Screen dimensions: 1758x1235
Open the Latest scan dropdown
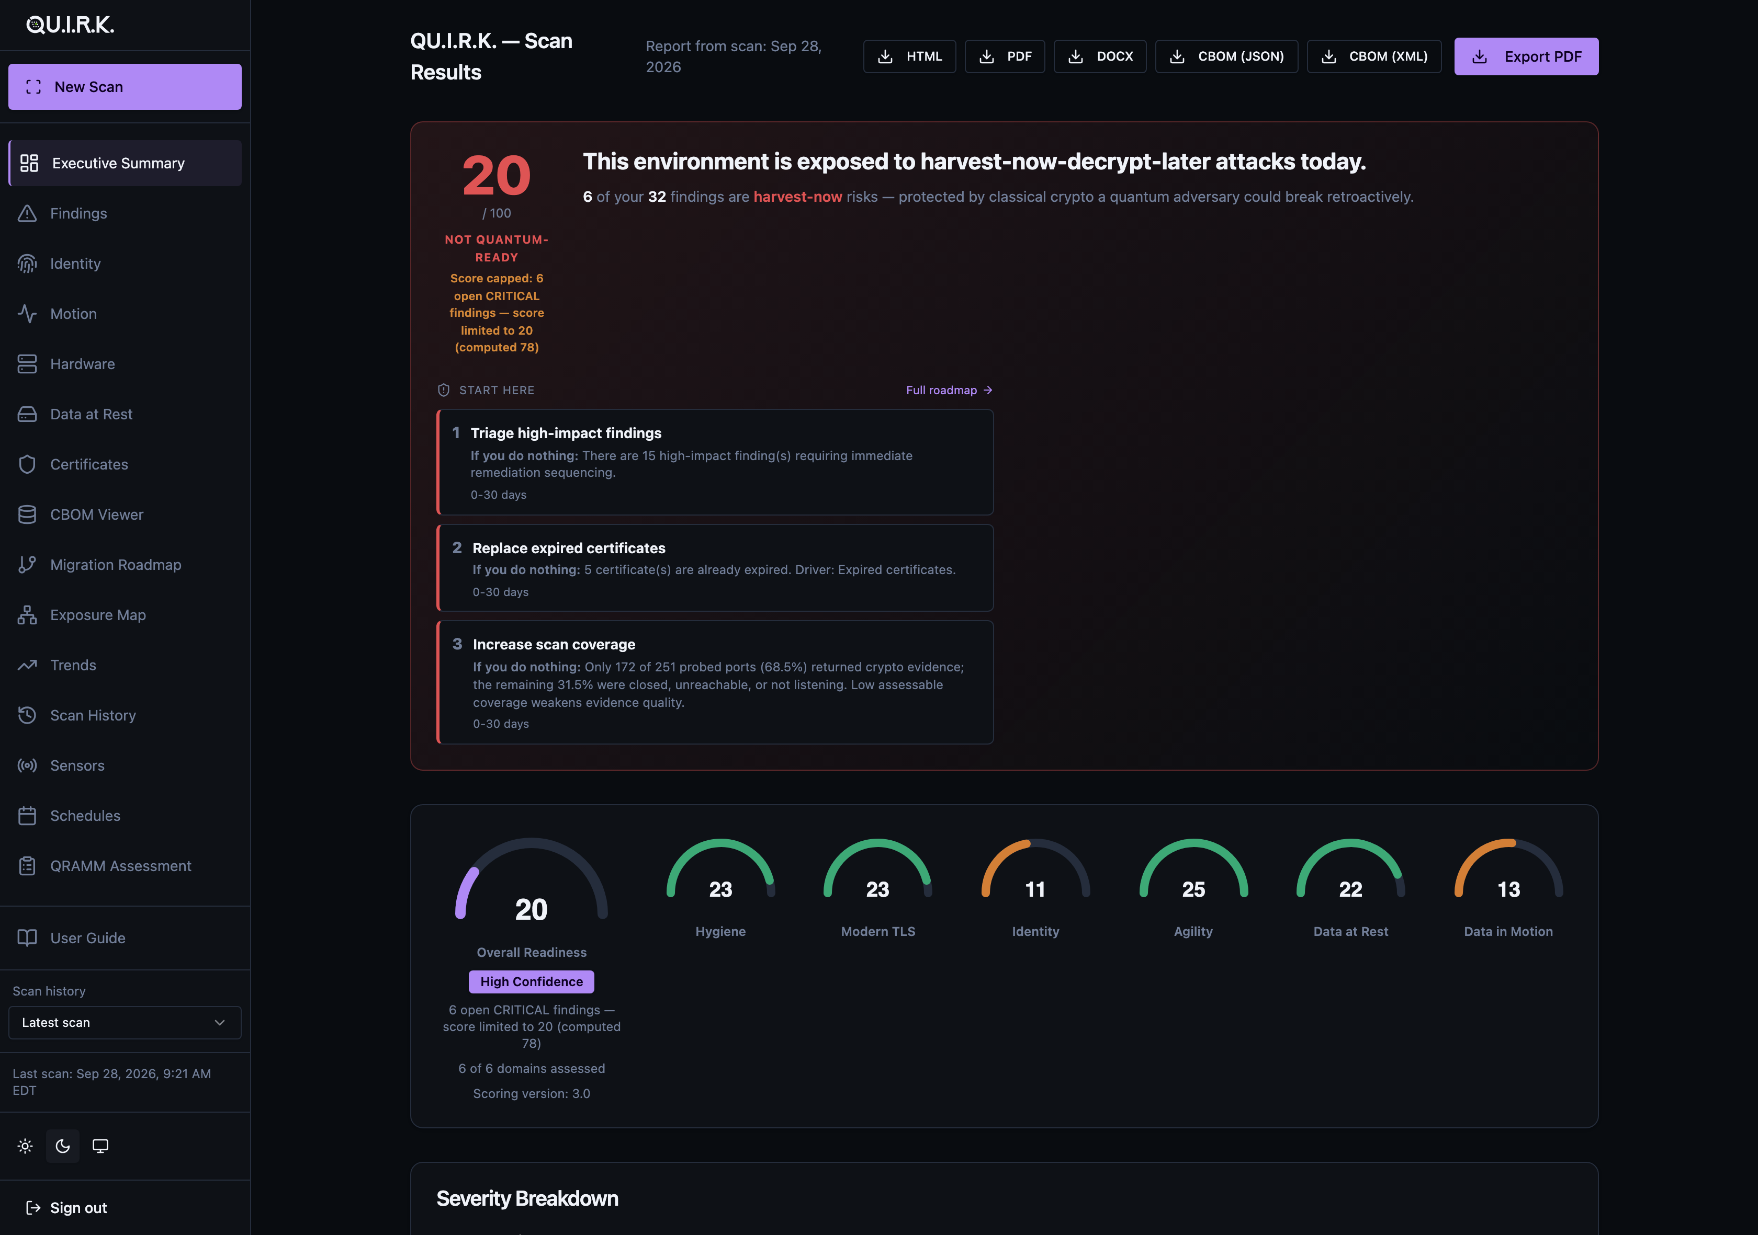pyautogui.click(x=125, y=1023)
